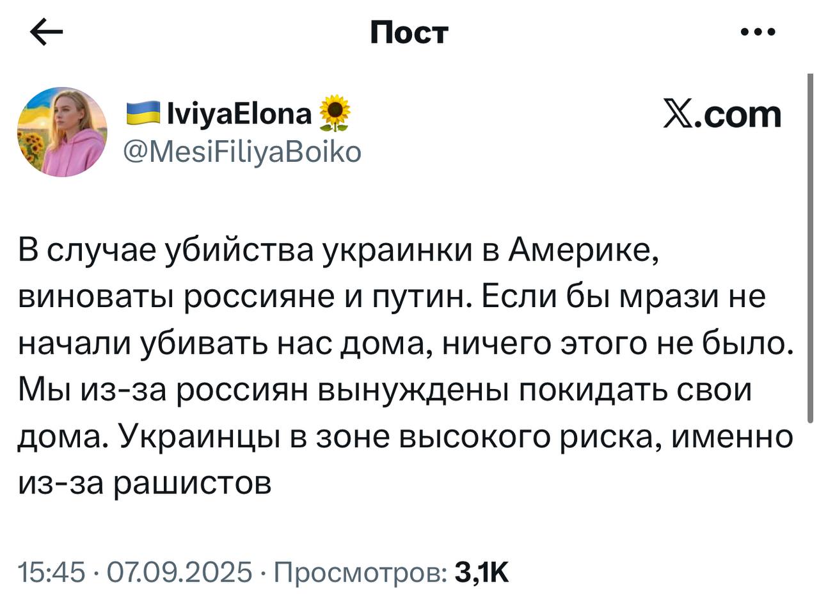The width and height of the screenshot is (819, 613).
Task: Go back using the left arrow
Action: click(47, 33)
